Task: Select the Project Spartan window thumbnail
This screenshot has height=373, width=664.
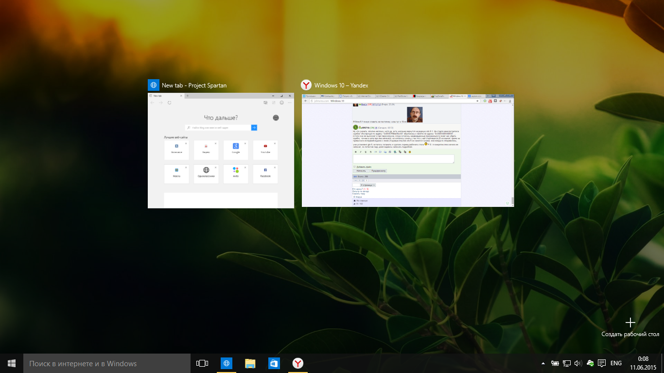Action: pyautogui.click(x=221, y=151)
